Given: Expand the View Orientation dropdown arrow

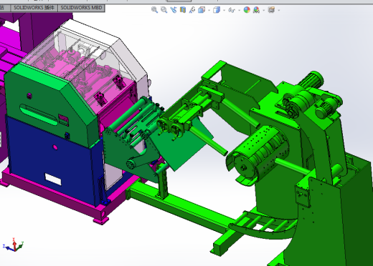Looking at the screenshot, I should (x=209, y=10).
